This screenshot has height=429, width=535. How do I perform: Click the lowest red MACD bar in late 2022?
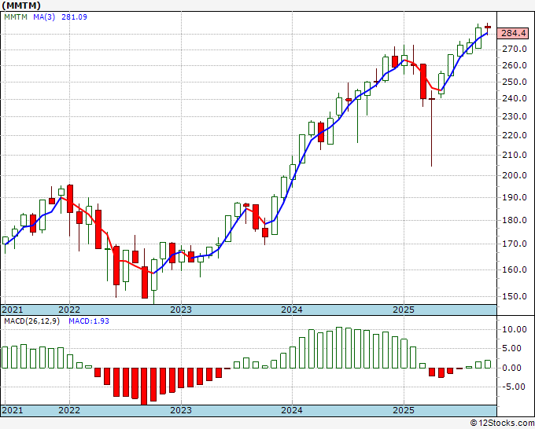click(144, 387)
